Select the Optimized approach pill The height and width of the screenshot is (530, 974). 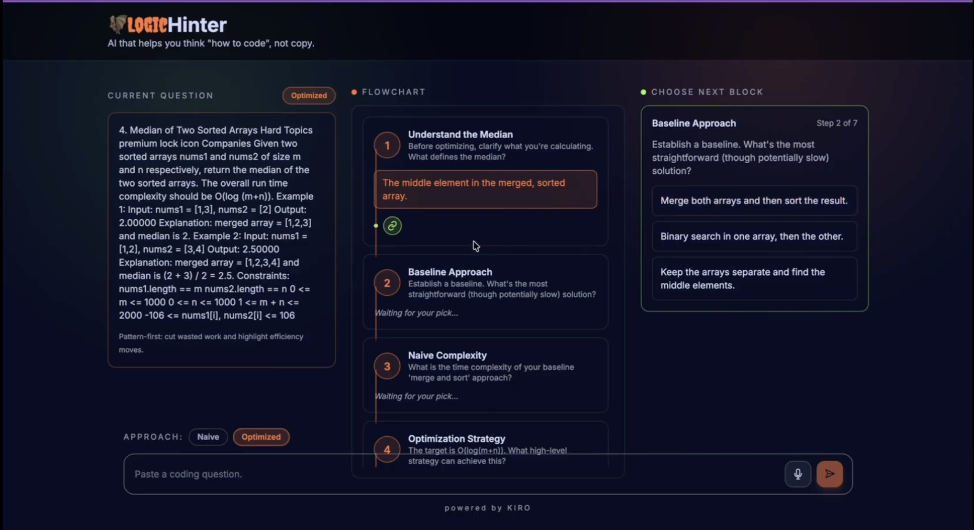(x=261, y=437)
